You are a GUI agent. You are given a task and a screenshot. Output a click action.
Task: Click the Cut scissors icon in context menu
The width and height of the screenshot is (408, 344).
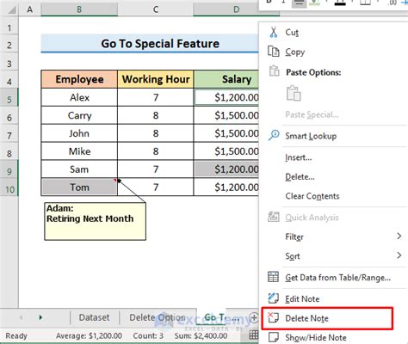coord(274,33)
